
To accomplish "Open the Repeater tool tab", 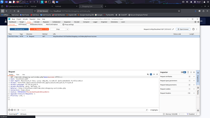I will [46, 22].
